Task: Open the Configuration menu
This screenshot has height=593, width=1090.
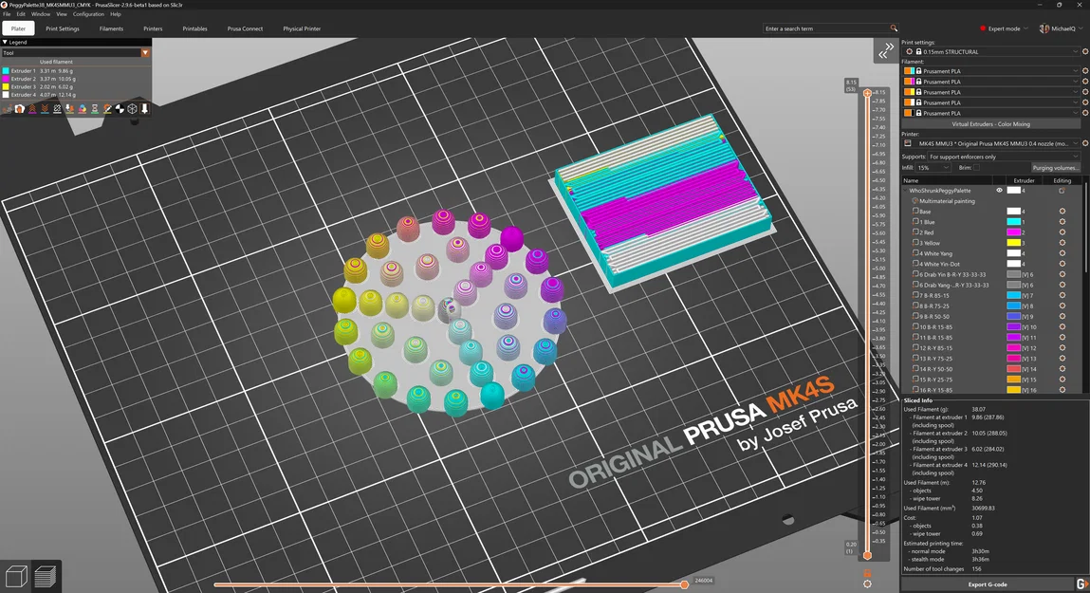Action: (88, 14)
